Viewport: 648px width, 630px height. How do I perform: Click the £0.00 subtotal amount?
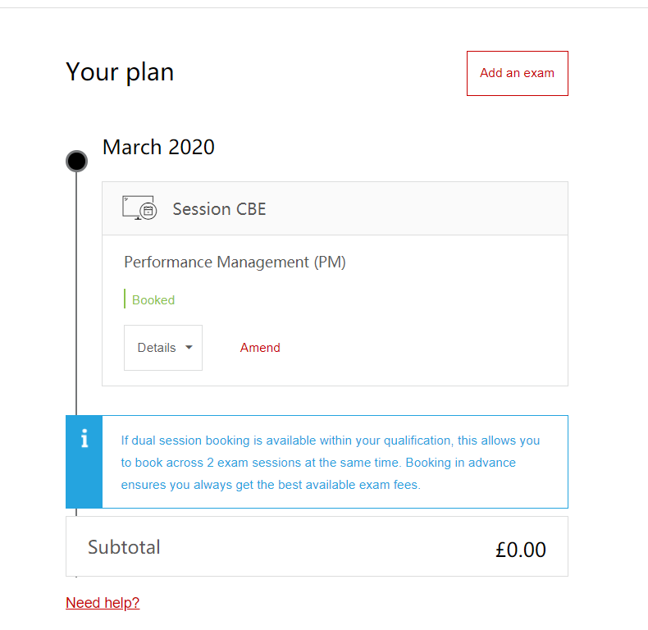point(520,550)
